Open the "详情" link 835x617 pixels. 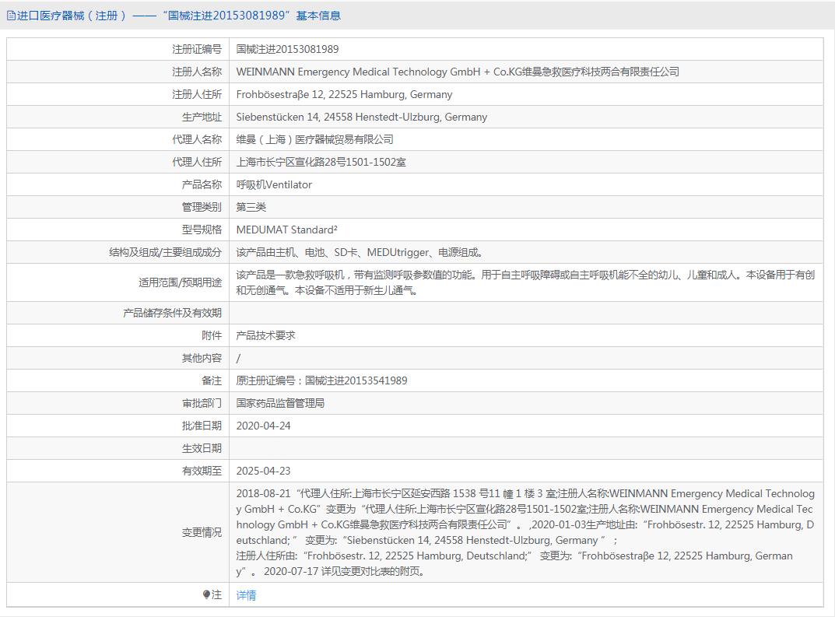coord(246,595)
